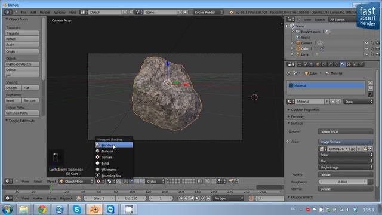Click the screen layout selector icon
382x215 pixels.
tap(84, 12)
